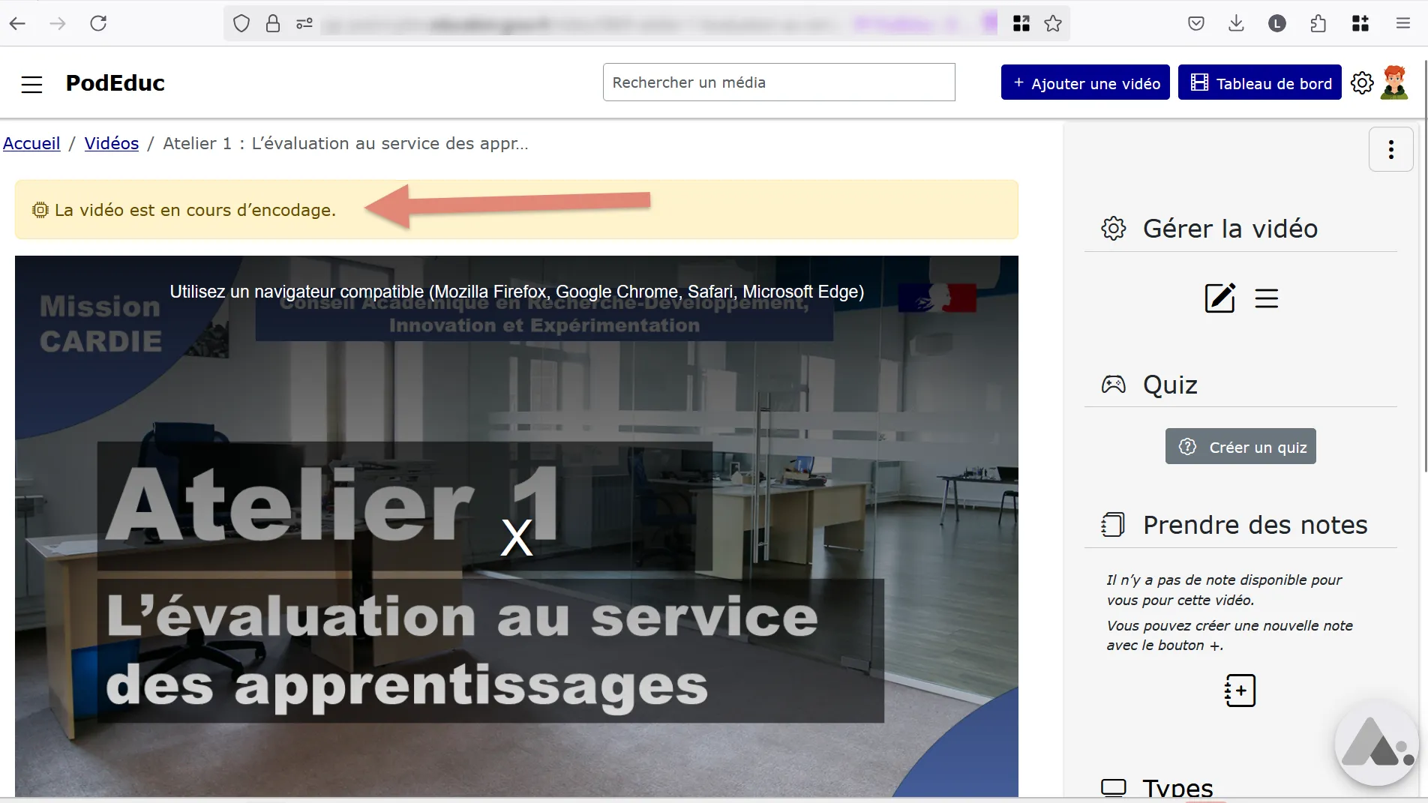Go to the PodEduc home logo
This screenshot has width=1428, height=803.
(x=115, y=82)
